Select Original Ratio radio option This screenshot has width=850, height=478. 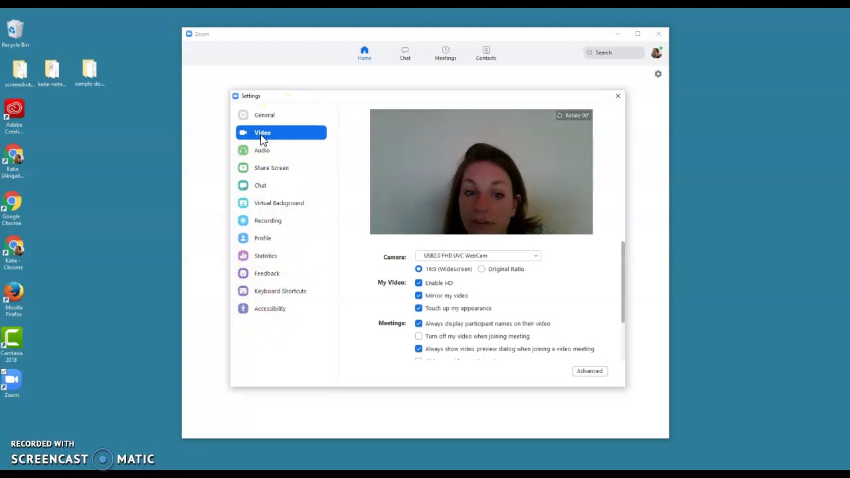click(x=481, y=269)
